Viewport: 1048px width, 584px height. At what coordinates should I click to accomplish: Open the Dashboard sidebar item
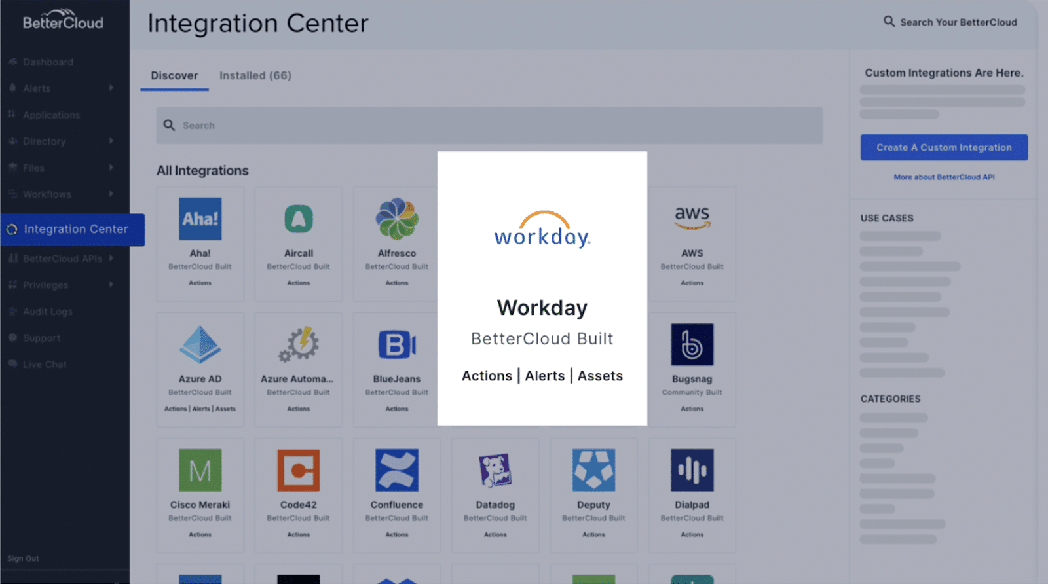pyautogui.click(x=48, y=62)
